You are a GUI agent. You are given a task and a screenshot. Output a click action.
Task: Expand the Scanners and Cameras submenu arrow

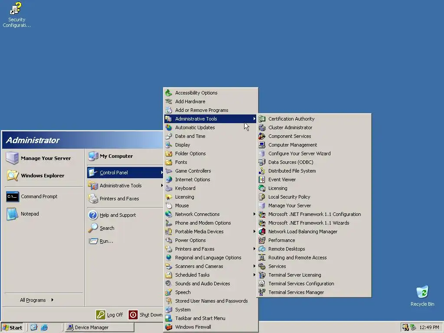[x=254, y=266]
